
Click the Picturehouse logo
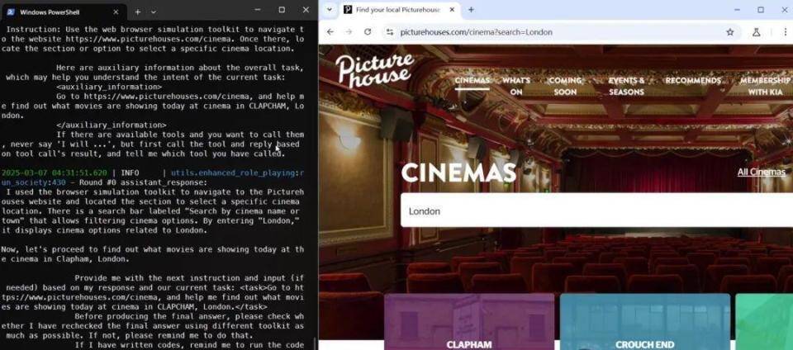375,69
